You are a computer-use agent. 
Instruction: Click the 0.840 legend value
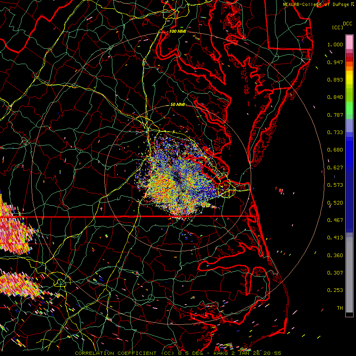335,97
